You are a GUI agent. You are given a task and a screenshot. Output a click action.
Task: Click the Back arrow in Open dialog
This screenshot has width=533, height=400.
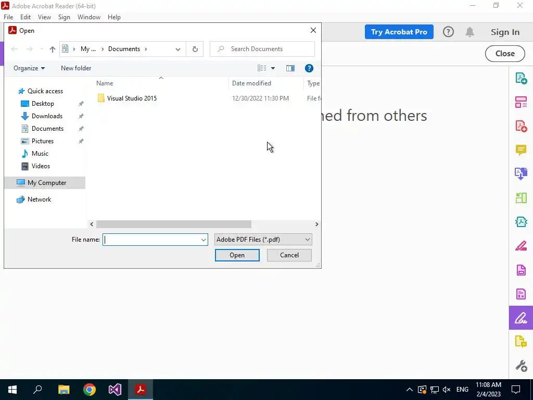[x=14, y=49]
